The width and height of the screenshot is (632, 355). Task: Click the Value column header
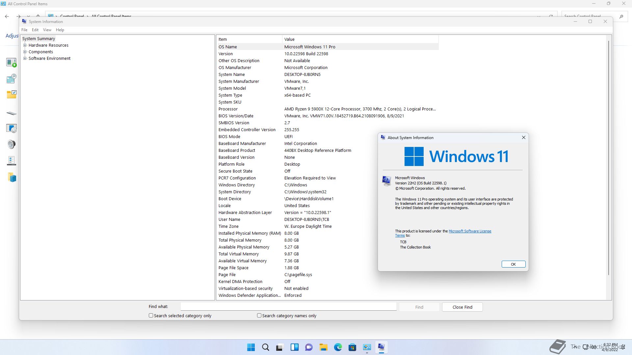[x=360, y=39]
